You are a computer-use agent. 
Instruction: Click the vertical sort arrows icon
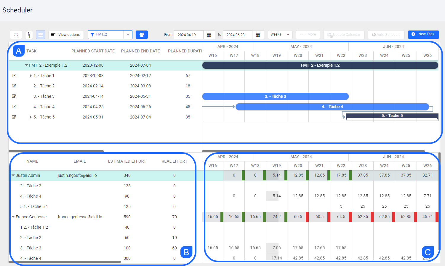28,35
